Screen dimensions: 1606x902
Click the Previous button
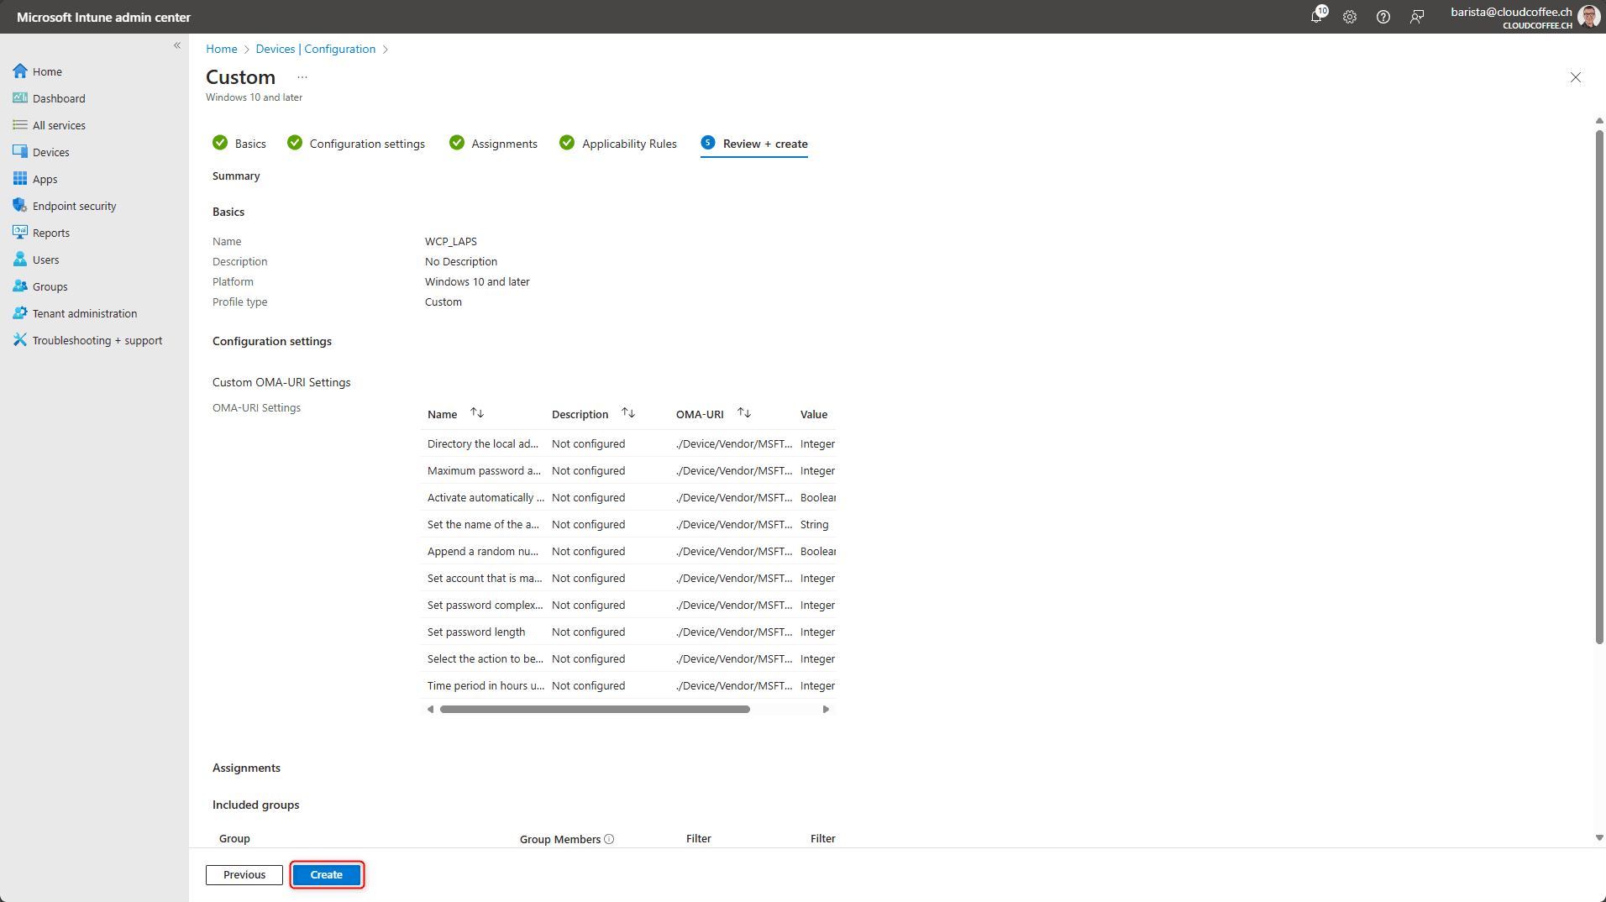244,874
